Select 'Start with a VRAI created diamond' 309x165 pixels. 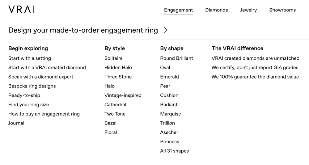47,67
